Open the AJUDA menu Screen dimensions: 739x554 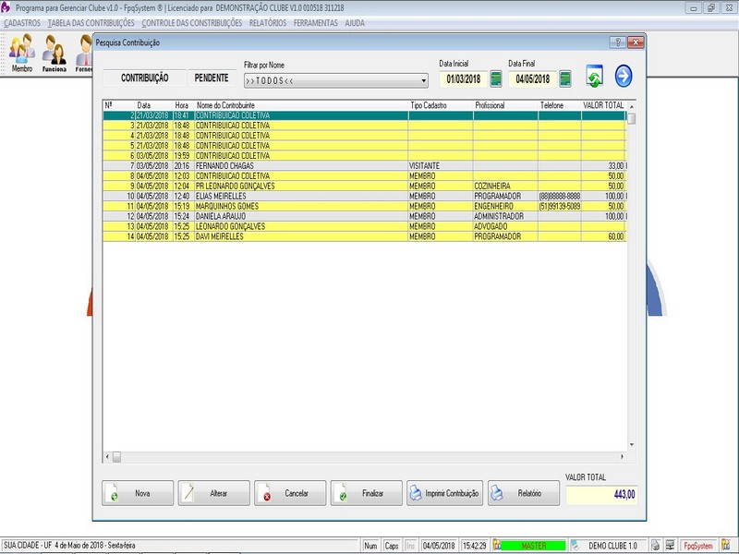coord(355,23)
